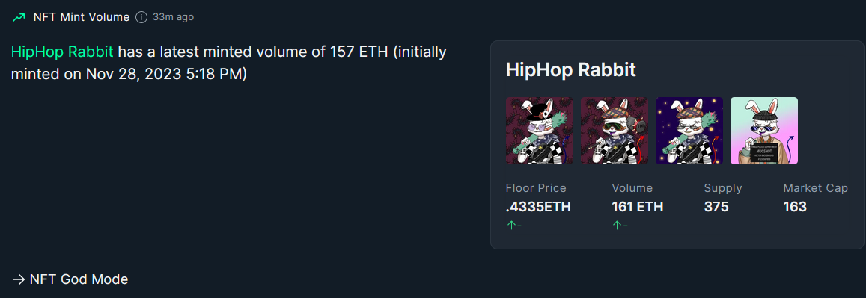Click the arrow icon before NFT God Mode
Screen dimensions: 866x298
pyautogui.click(x=18, y=279)
